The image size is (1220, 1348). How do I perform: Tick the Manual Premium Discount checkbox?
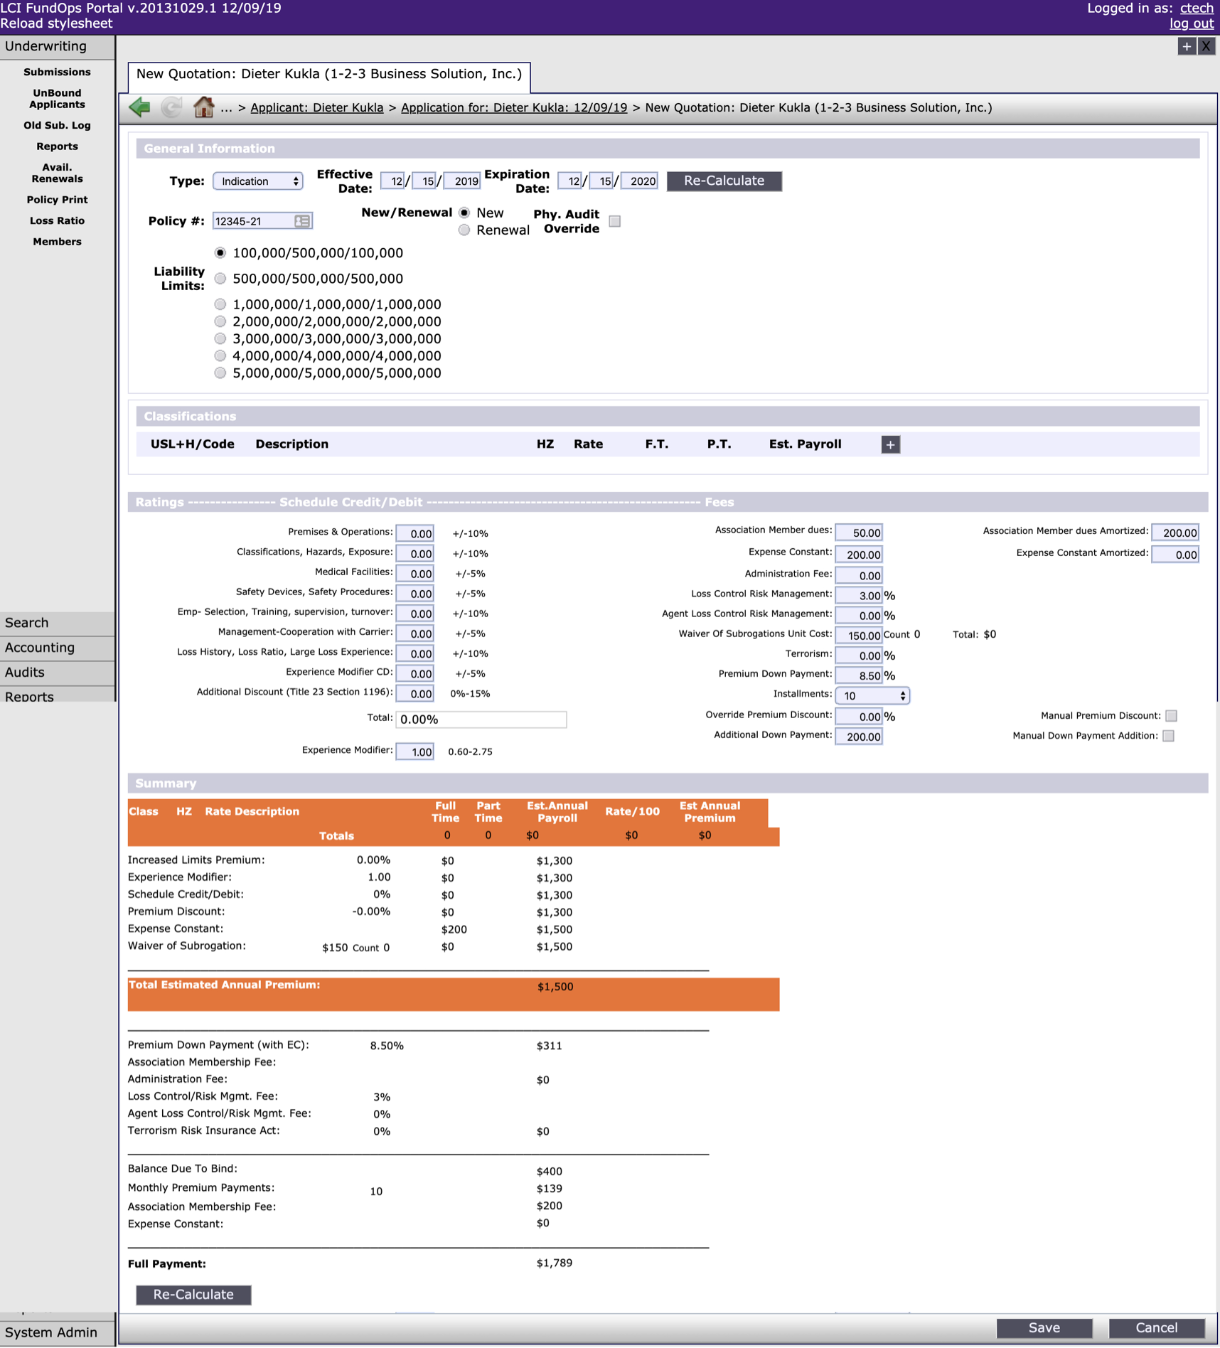[1171, 716]
